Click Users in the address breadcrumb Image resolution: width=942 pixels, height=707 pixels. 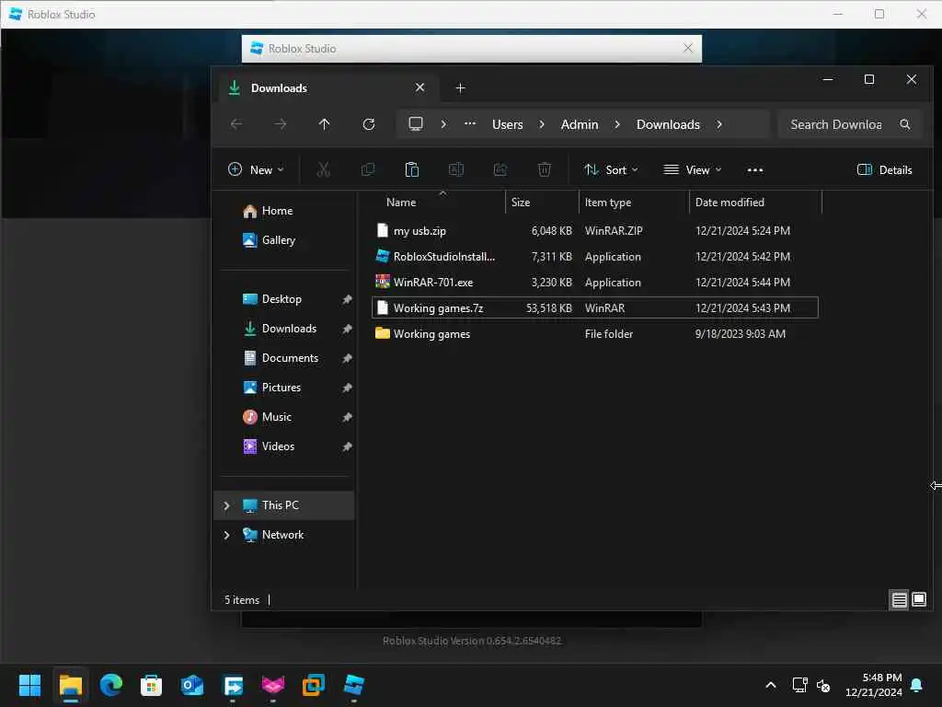(508, 124)
